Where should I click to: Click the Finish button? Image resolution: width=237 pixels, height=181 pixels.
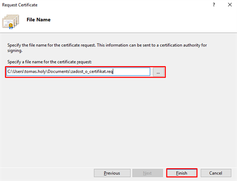[x=182, y=173]
